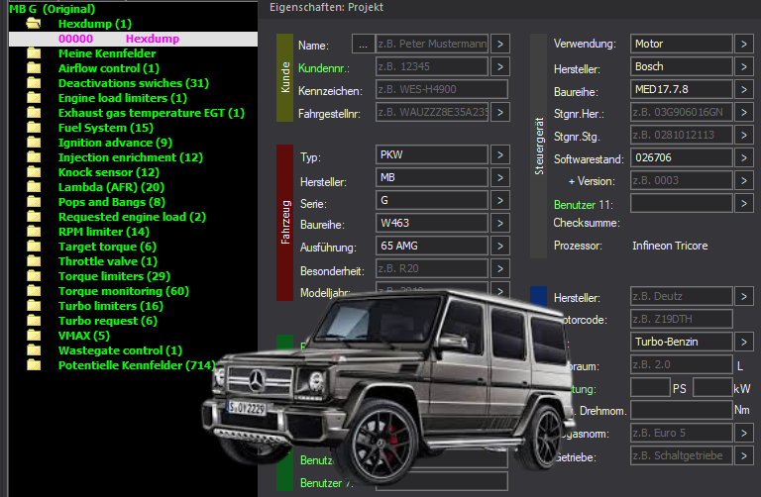Screen dimensions: 761x497
Task: Click the VMAX folder icon
Action: point(34,336)
